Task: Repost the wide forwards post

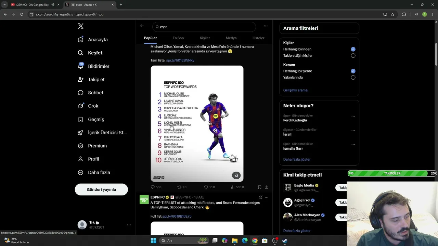Action: (182, 187)
